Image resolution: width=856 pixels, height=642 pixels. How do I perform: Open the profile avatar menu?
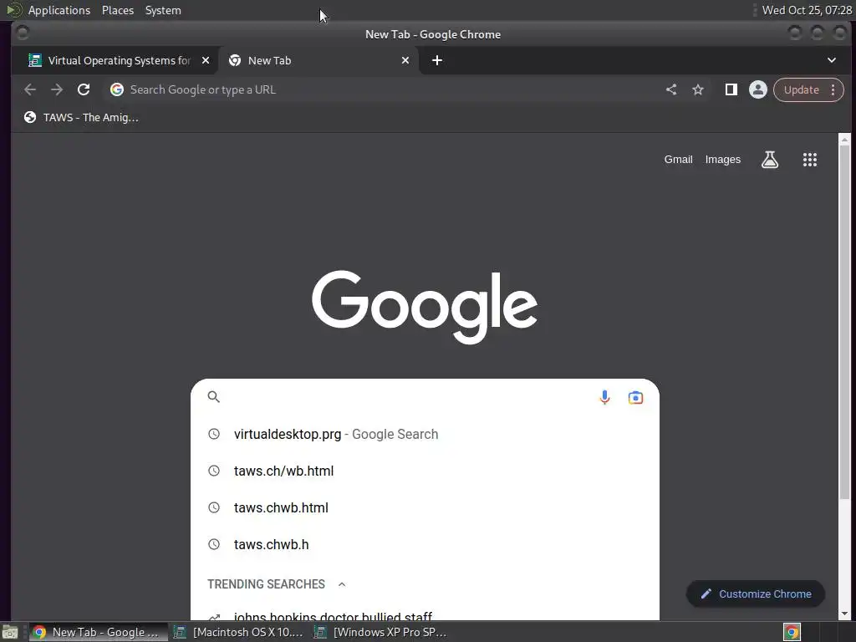coord(757,89)
